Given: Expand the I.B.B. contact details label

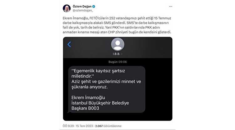Looking at the screenshot, I should point(118,54).
